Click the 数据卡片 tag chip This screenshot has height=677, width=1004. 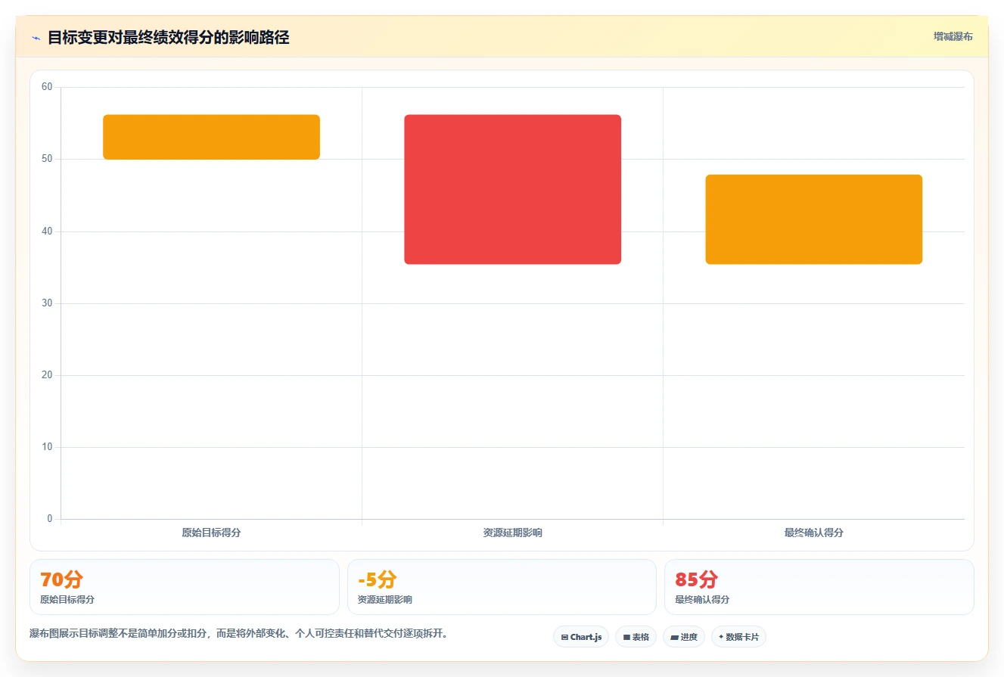[738, 637]
